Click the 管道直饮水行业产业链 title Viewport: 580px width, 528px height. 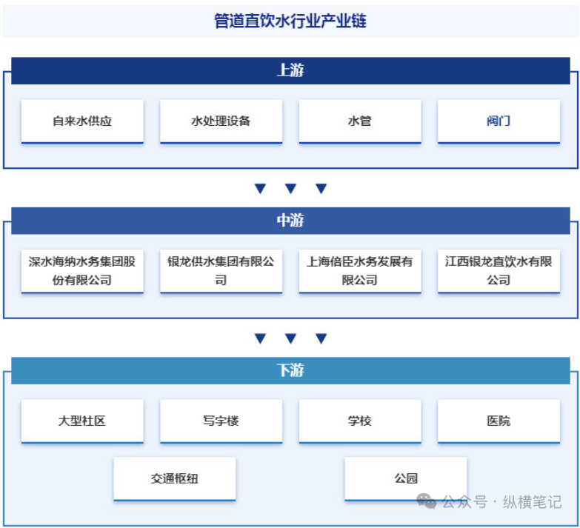coord(290,21)
